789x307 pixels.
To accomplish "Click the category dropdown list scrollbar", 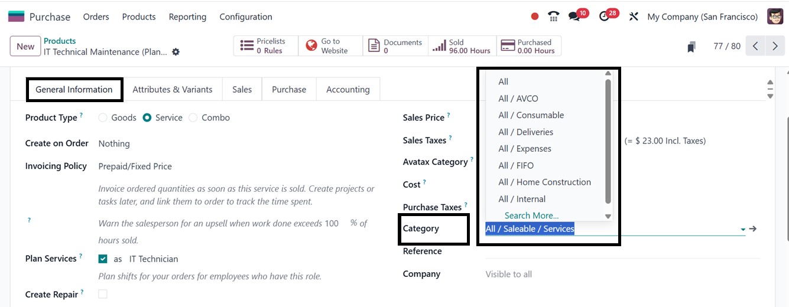I will pyautogui.click(x=608, y=142).
